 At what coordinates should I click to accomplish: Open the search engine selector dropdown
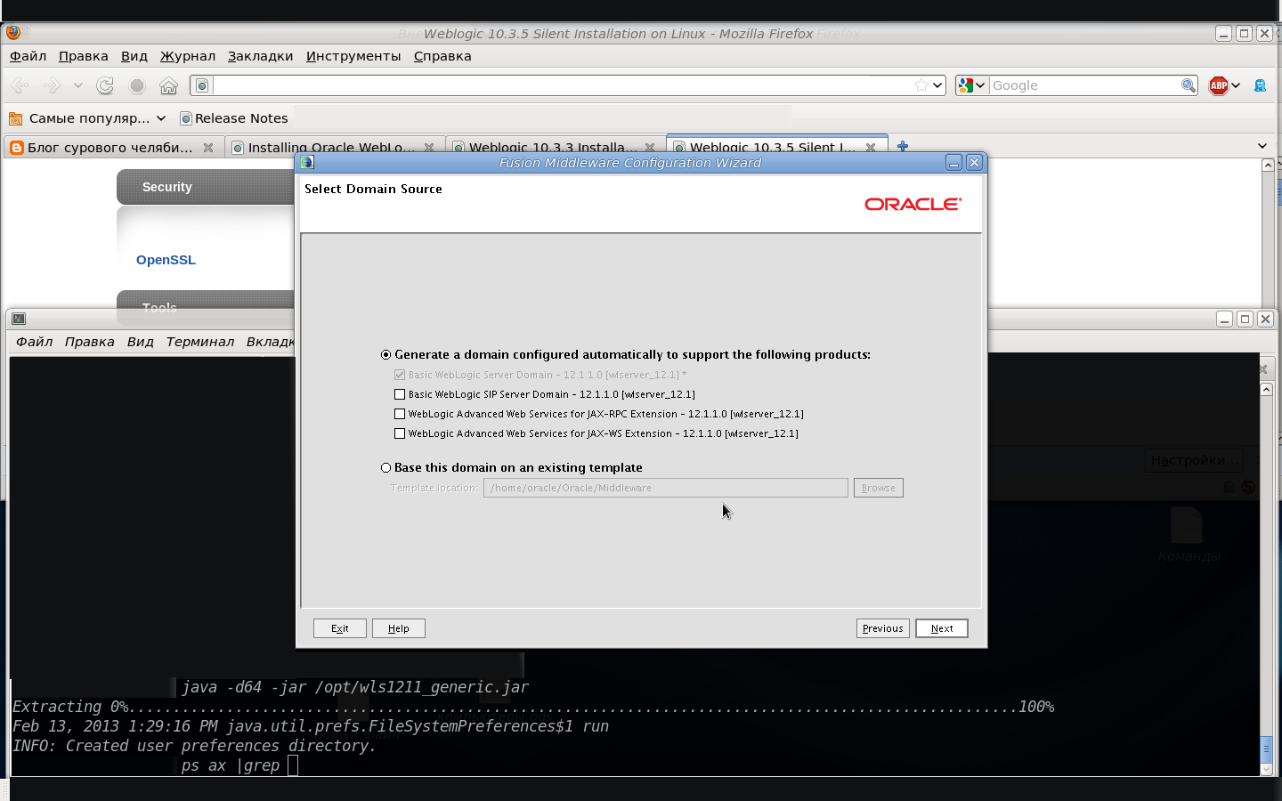click(x=971, y=85)
